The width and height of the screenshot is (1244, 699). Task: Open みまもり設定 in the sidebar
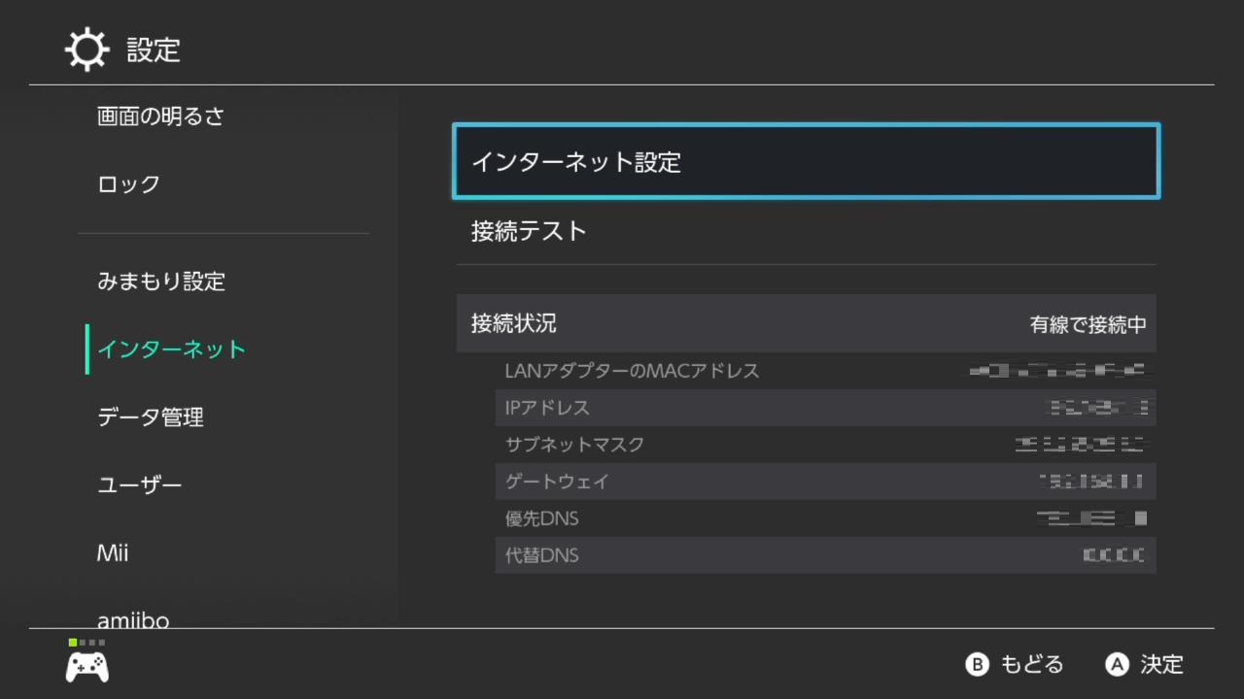tap(161, 282)
